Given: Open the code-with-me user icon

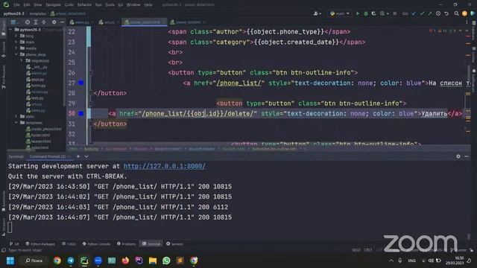Looking at the screenshot, I should [317, 13].
